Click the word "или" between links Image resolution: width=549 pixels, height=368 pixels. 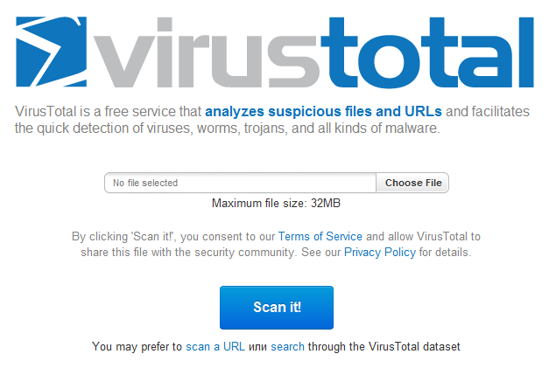tap(257, 347)
